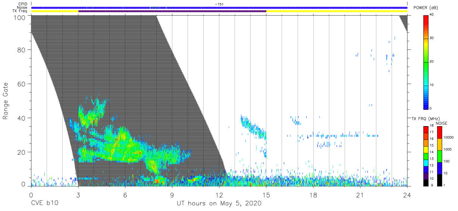This screenshot has width=458, height=211.
Task: Click the 80 range gate tick label
Action: [22, 50]
